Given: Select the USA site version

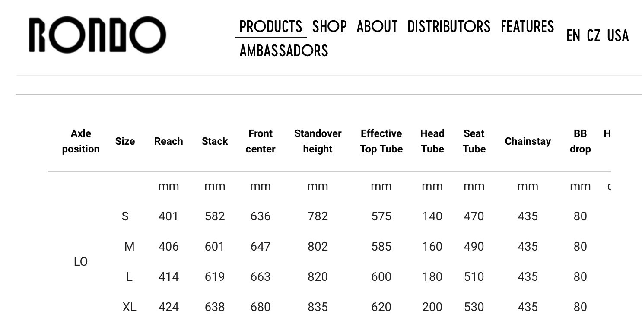Looking at the screenshot, I should [618, 36].
